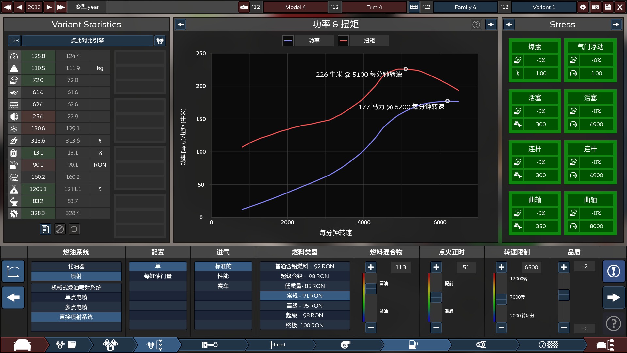Open settings gear in top bar

[x=583, y=7]
